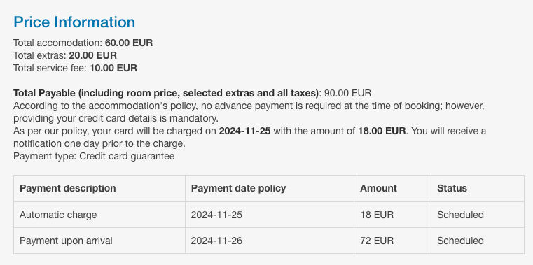
Task: Select the Total service fee 10.00 EUR amount
Action: [x=113, y=69]
